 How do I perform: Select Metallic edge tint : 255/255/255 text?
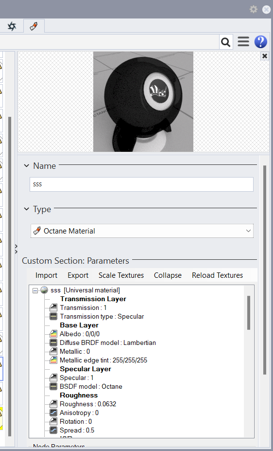click(x=103, y=360)
